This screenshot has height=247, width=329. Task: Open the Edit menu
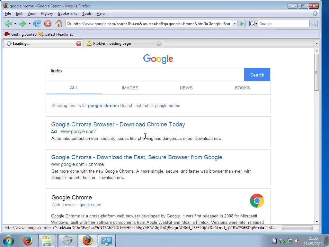(19, 14)
